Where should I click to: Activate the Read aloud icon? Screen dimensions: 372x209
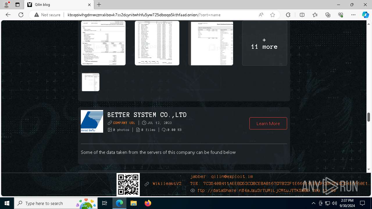(x=261, y=15)
